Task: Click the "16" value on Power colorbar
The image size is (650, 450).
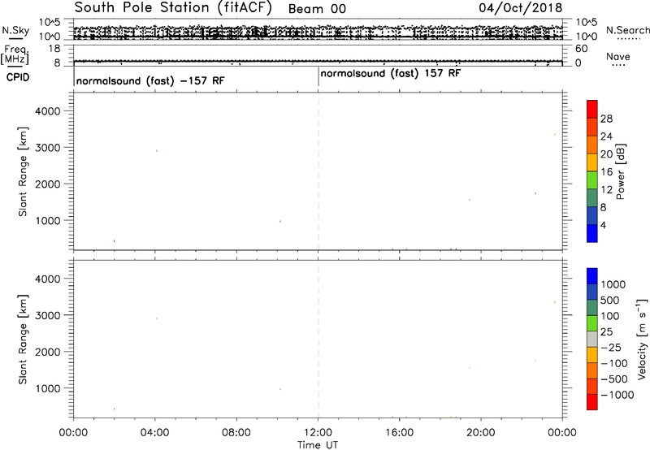Action: (606, 172)
